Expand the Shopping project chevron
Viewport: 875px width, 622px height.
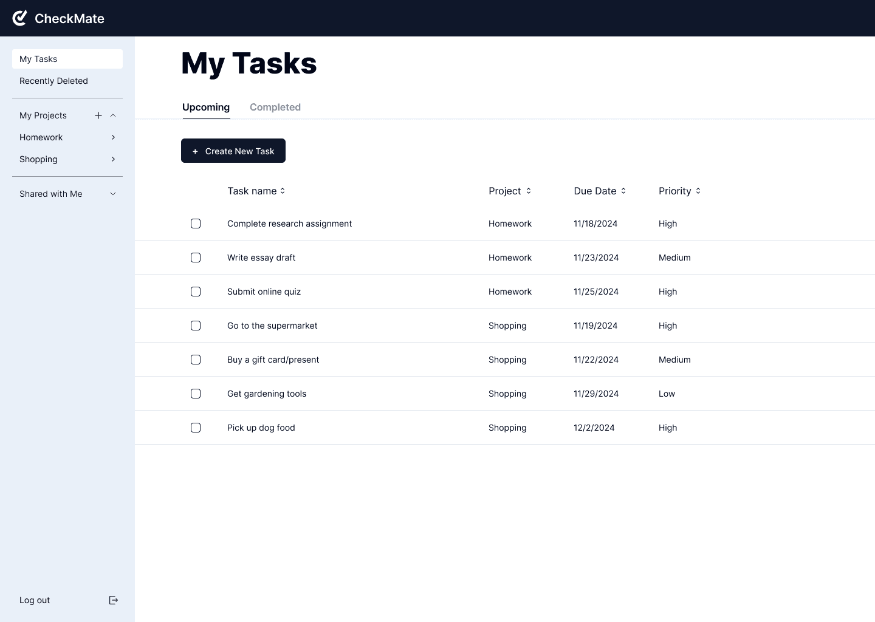[113, 159]
